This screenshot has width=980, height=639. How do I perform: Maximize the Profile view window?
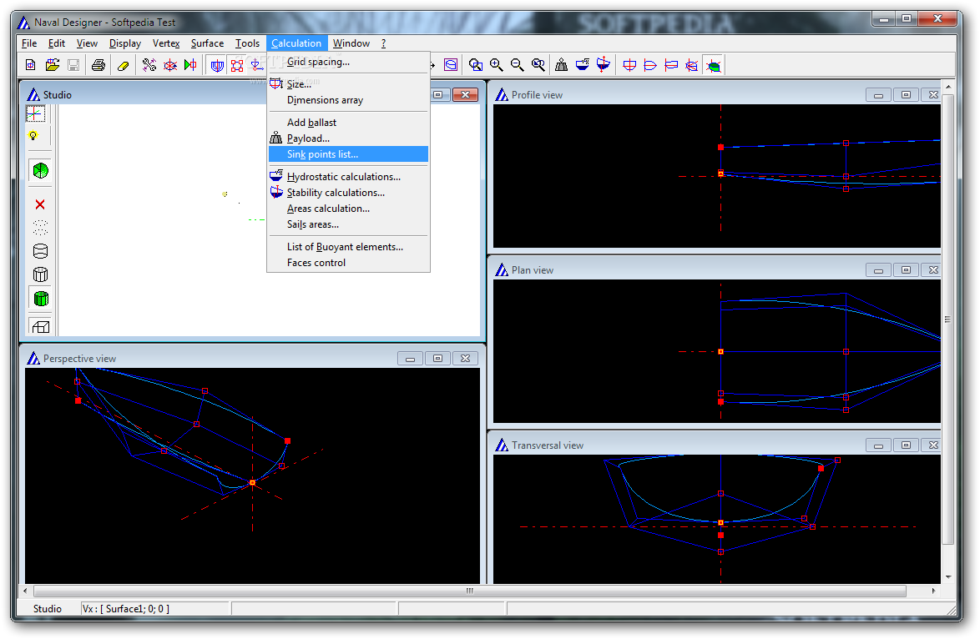(906, 95)
